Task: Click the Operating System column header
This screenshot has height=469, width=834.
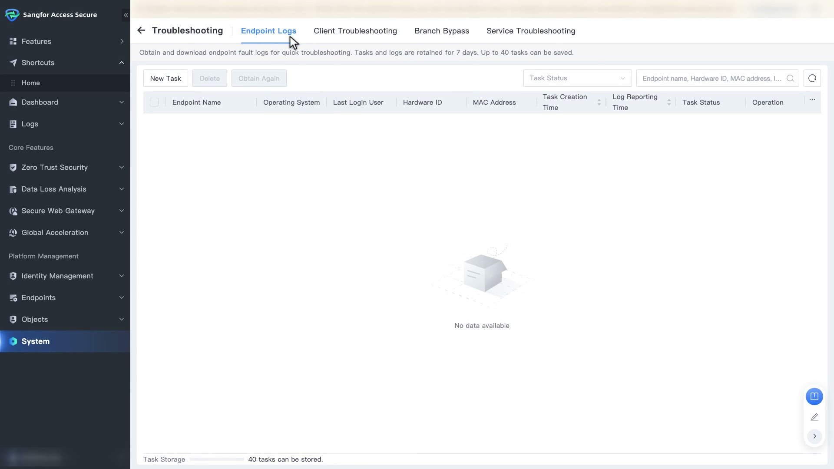Action: pos(291,102)
